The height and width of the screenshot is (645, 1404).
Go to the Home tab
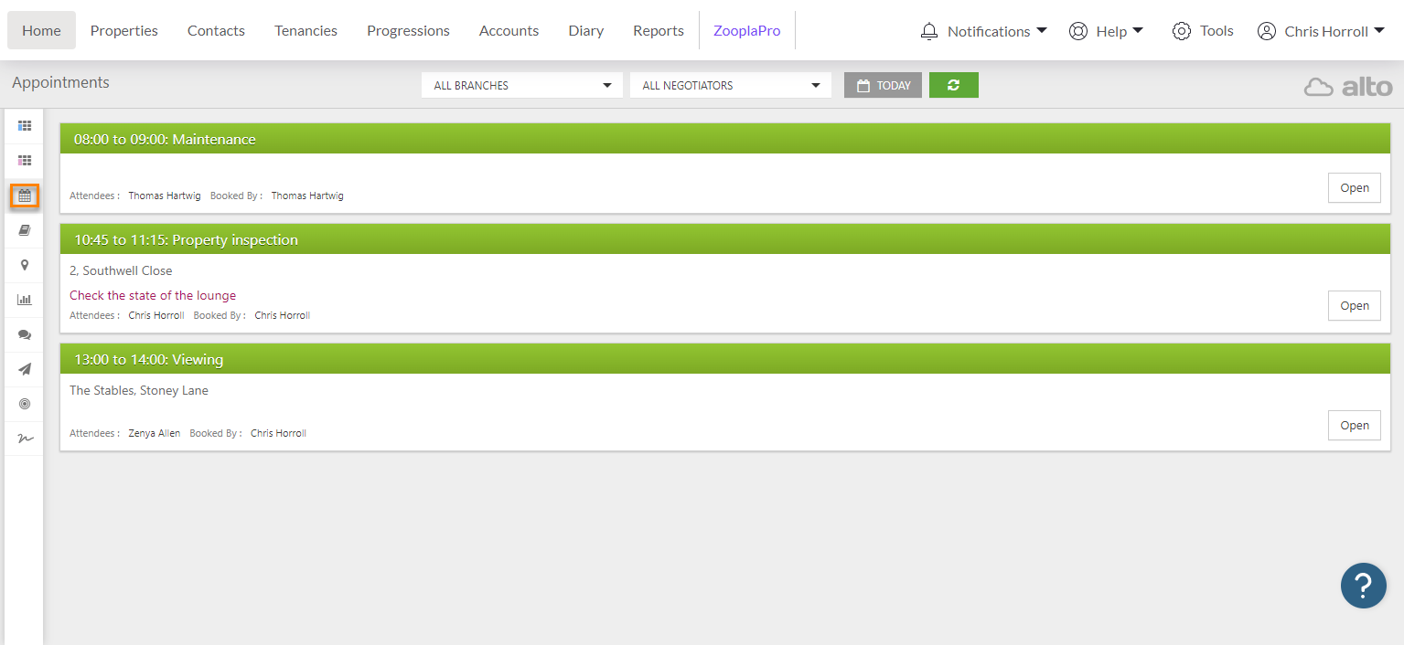(41, 30)
